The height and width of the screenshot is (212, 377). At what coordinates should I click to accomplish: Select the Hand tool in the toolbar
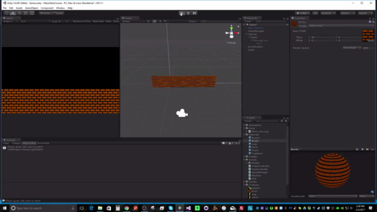(x=6, y=13)
